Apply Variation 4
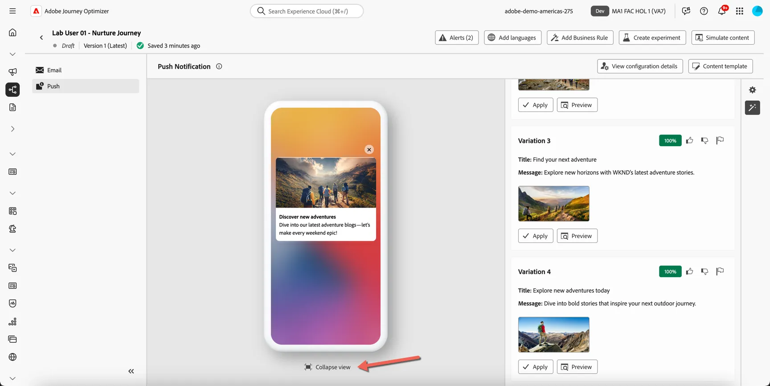Screen dimensions: 770x386 [x=536, y=367]
